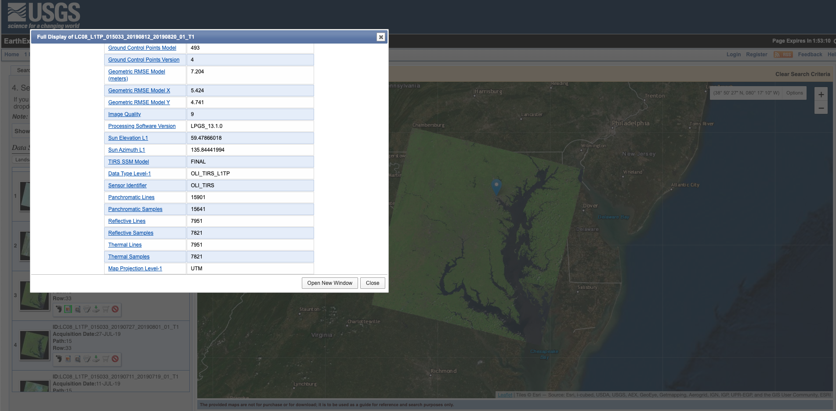The width and height of the screenshot is (836, 411).
Task: Open Sun Azimuth L1 link
Action: click(x=127, y=150)
